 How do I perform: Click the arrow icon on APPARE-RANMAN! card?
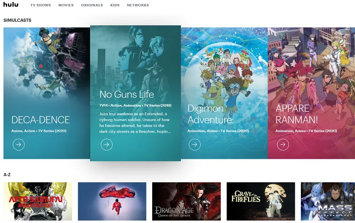tap(283, 144)
